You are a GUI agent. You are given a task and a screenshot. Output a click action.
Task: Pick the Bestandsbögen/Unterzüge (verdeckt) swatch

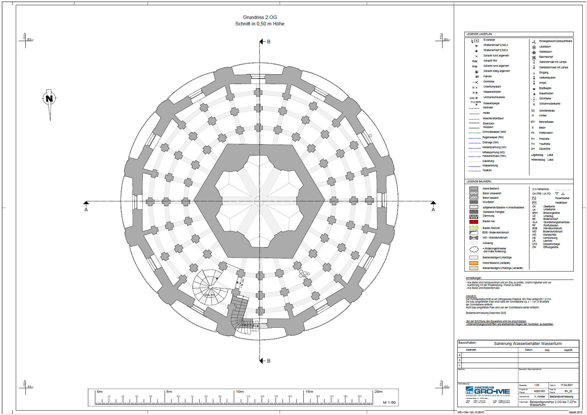pos(474,268)
